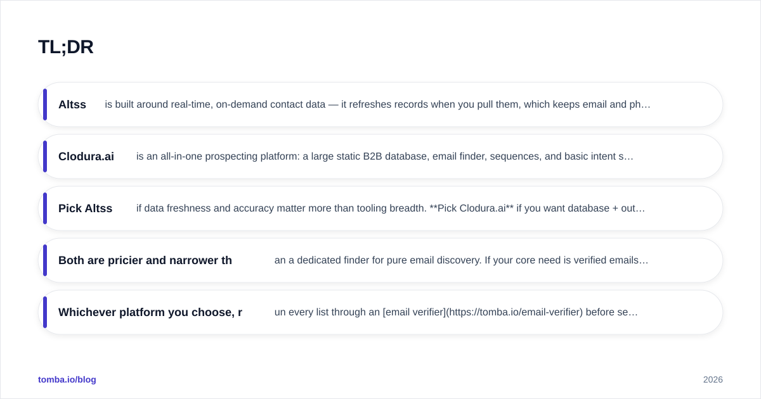761x399 pixels.
Task: Select the Altss summary card
Action: tap(380, 104)
